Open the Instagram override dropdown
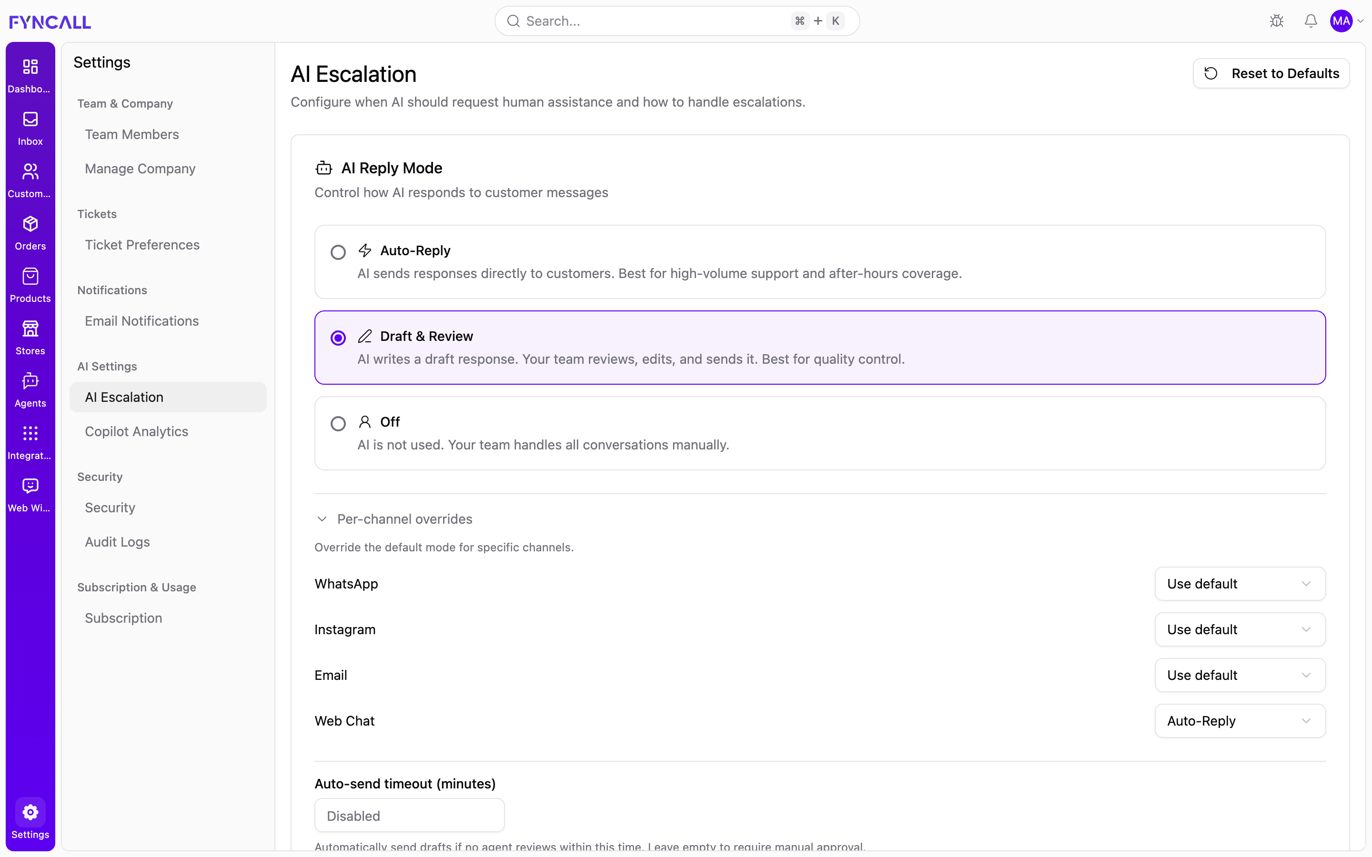The width and height of the screenshot is (1372, 857). click(x=1240, y=629)
